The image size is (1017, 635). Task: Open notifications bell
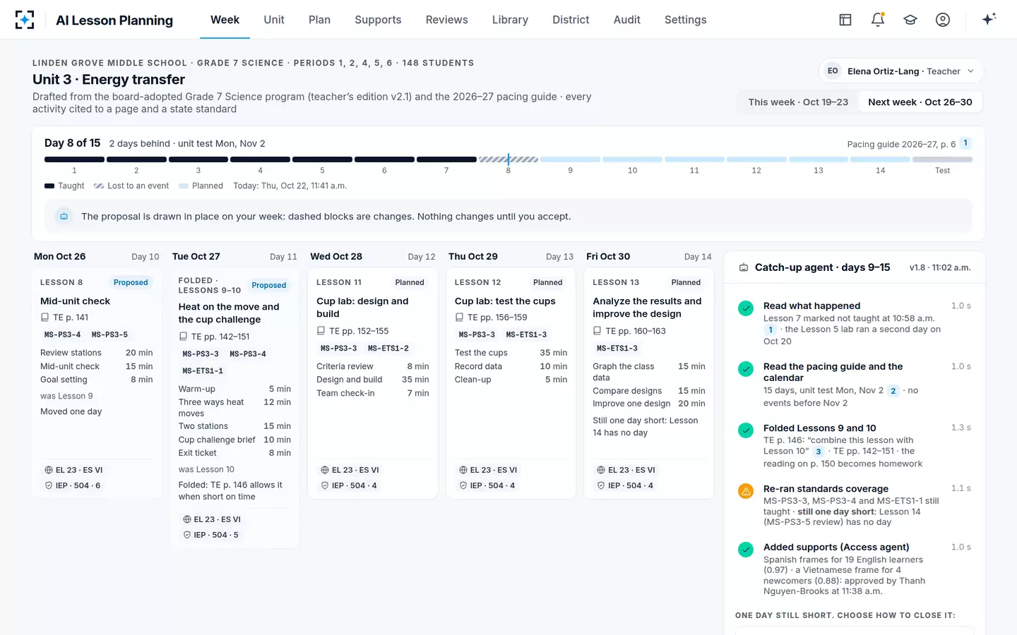click(x=878, y=20)
